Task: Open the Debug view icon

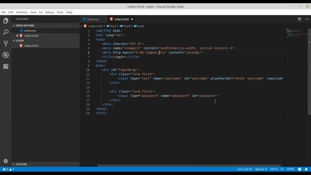Action: tap(5, 55)
